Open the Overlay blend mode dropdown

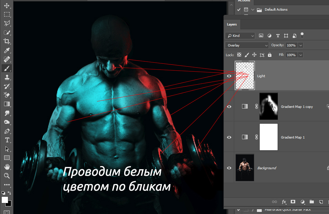click(x=247, y=45)
